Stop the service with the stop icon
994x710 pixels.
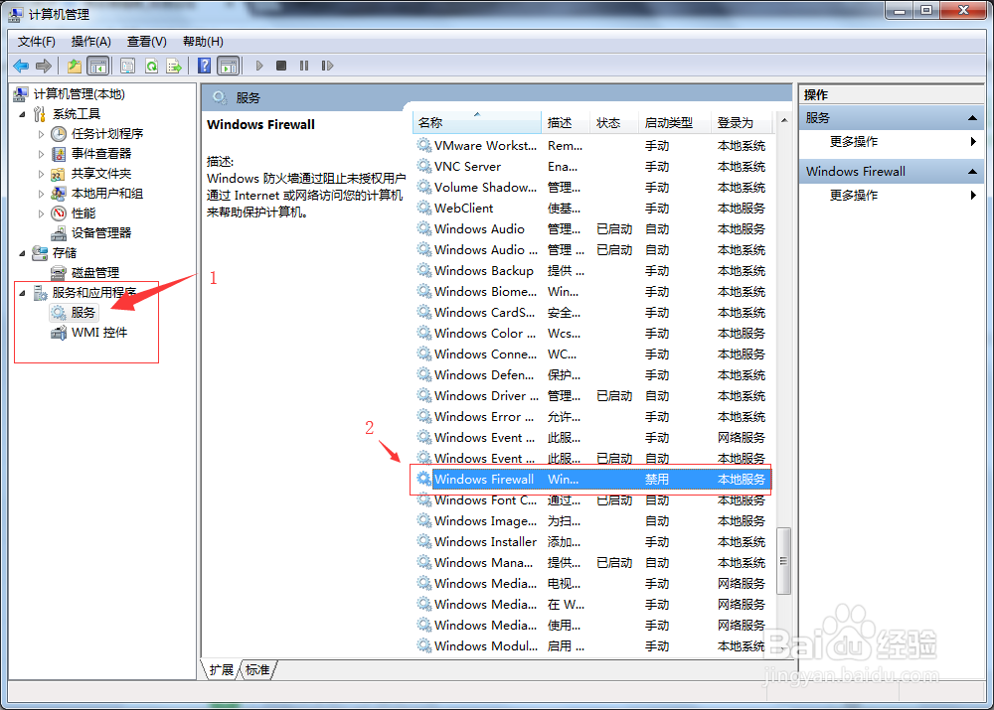pos(281,66)
